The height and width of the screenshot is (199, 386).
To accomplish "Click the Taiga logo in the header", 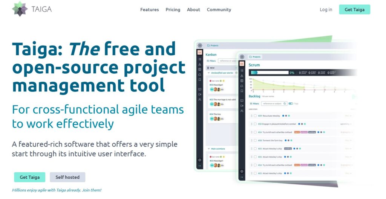I will (x=32, y=9).
